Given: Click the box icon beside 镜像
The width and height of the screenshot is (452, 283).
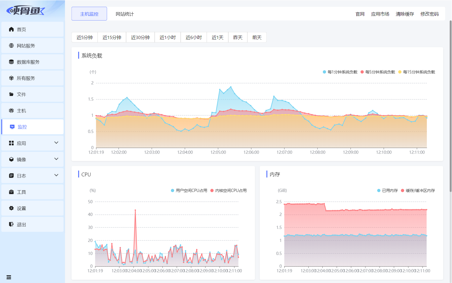Looking at the screenshot, I should (x=11, y=159).
